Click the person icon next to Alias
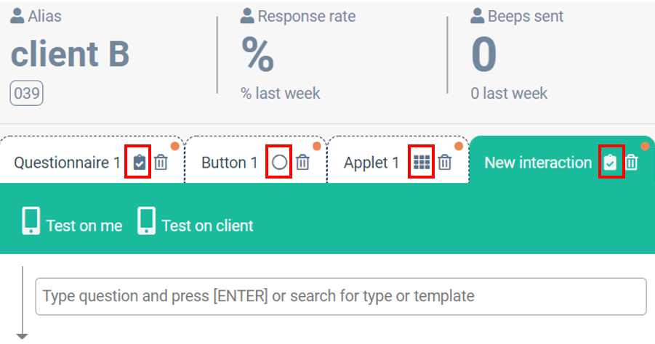Screen dimensions: 655x344 (x=17, y=16)
